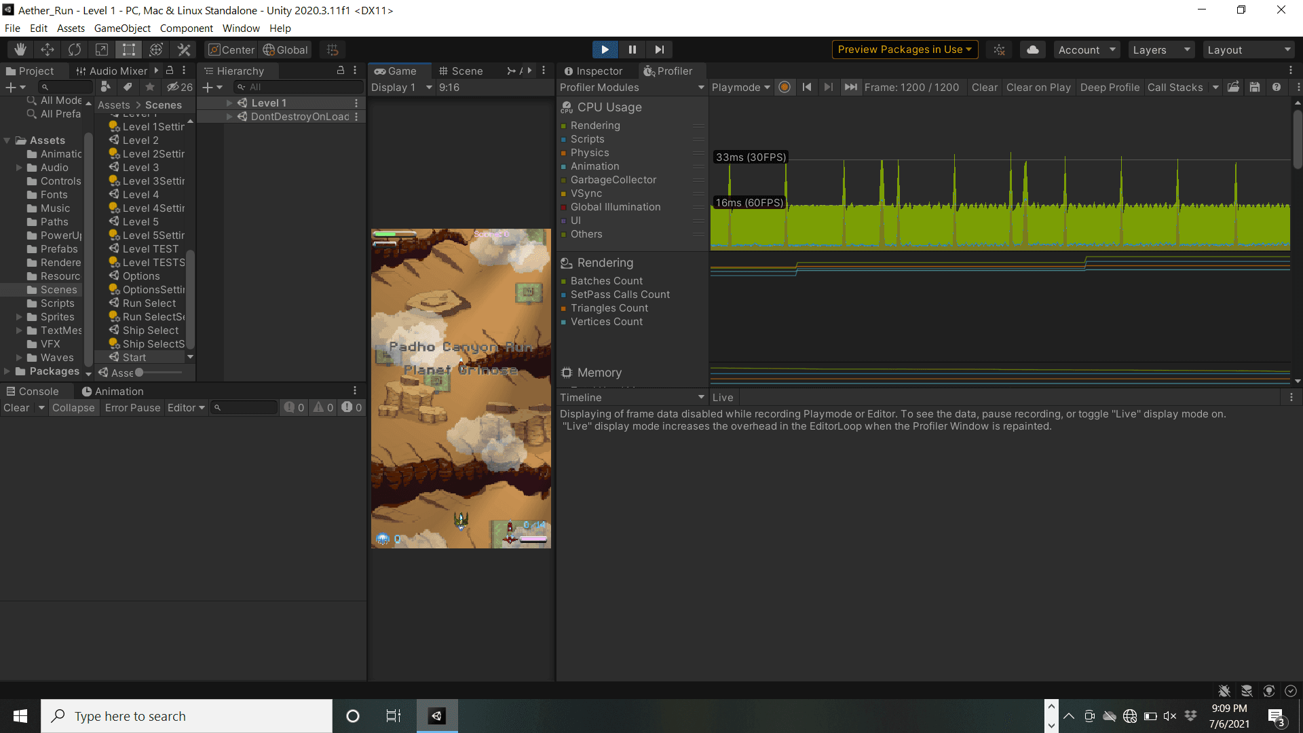Click the Deep Profile button
The width and height of the screenshot is (1303, 733).
click(x=1110, y=87)
